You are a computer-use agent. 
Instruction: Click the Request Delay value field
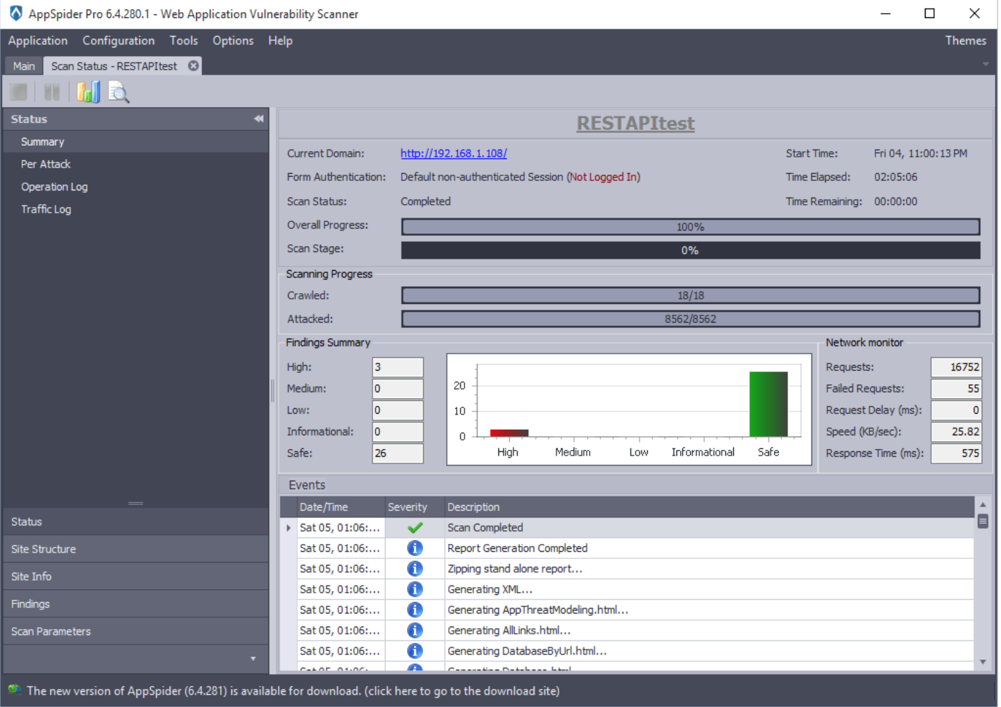(x=956, y=410)
